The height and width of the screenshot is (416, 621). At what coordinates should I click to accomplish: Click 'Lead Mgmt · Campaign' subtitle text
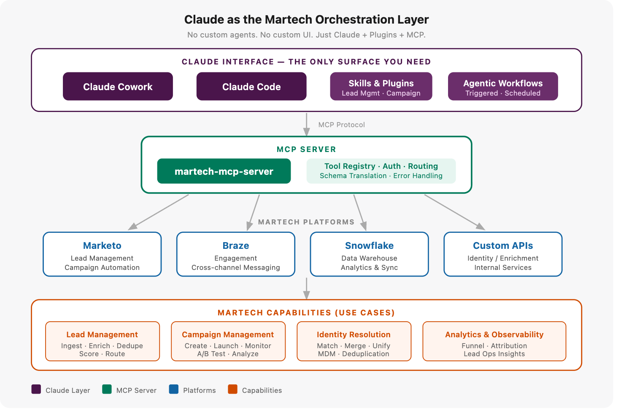pyautogui.click(x=381, y=93)
